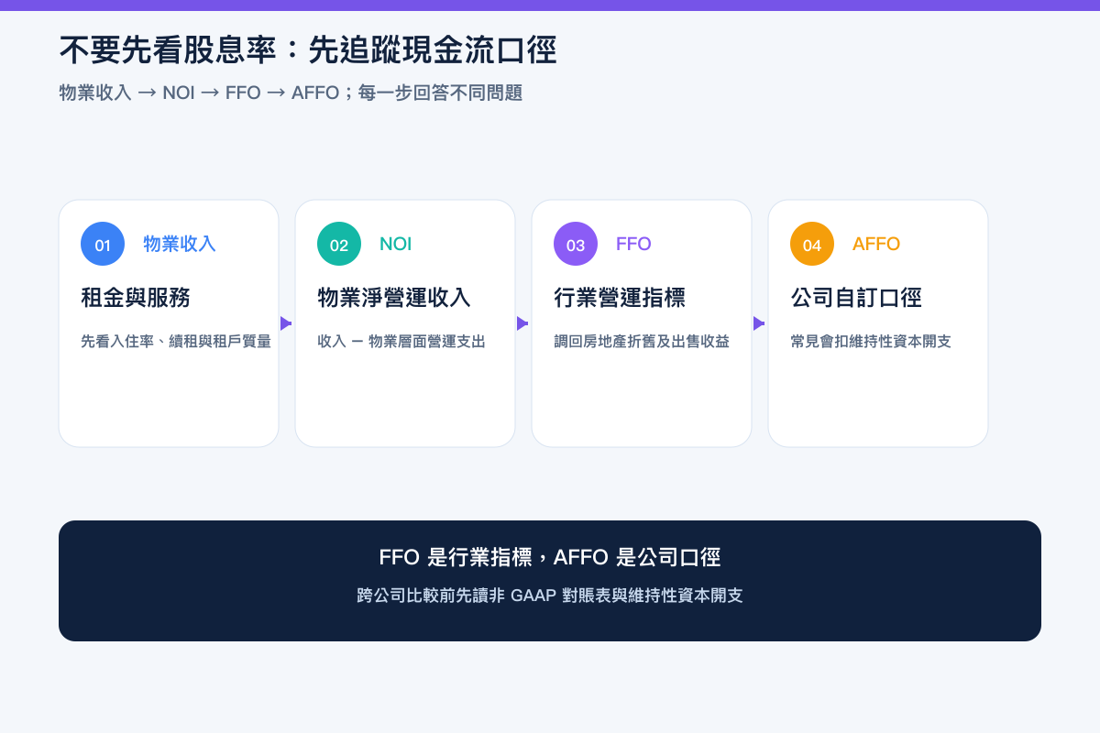The image size is (1100, 733).
Task: Select the blue 物業收入 label
Action: 180,244
